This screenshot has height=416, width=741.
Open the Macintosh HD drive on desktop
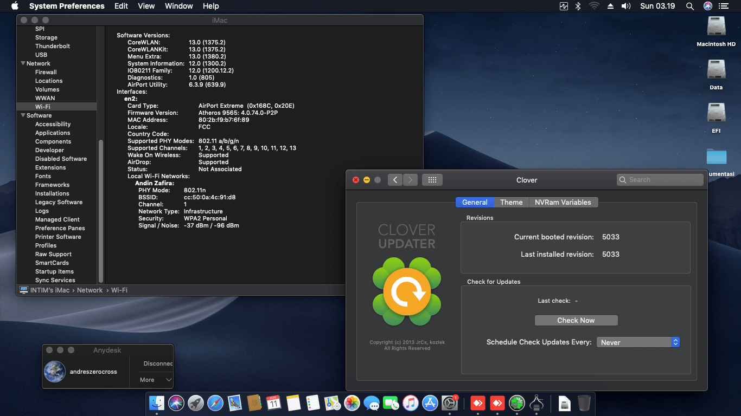[716, 27]
